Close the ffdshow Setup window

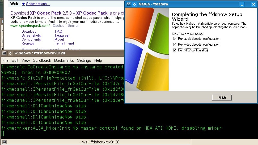click(253, 5)
